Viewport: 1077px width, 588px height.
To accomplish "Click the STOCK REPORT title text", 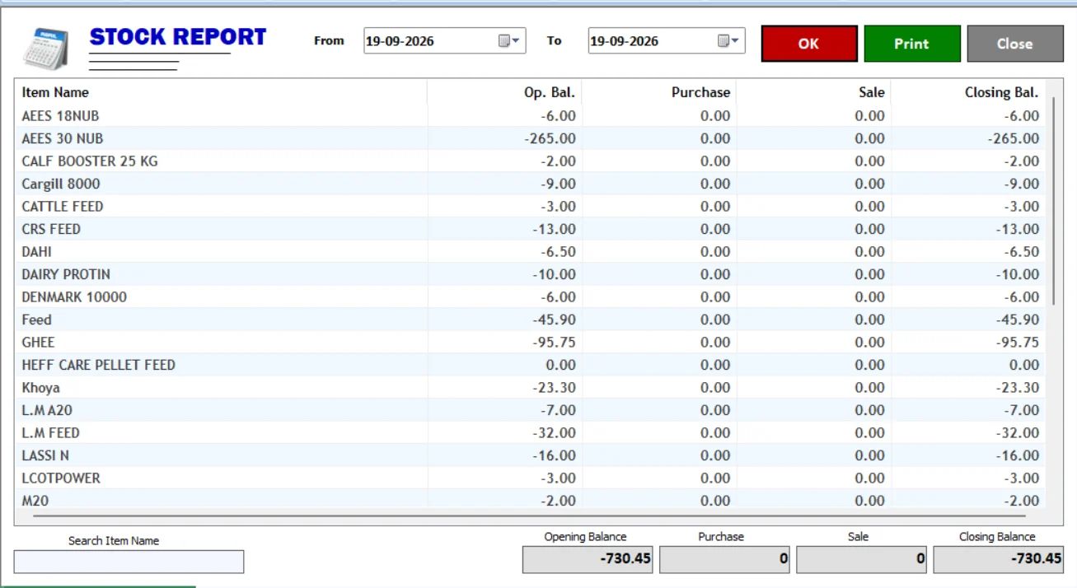I will pyautogui.click(x=178, y=37).
